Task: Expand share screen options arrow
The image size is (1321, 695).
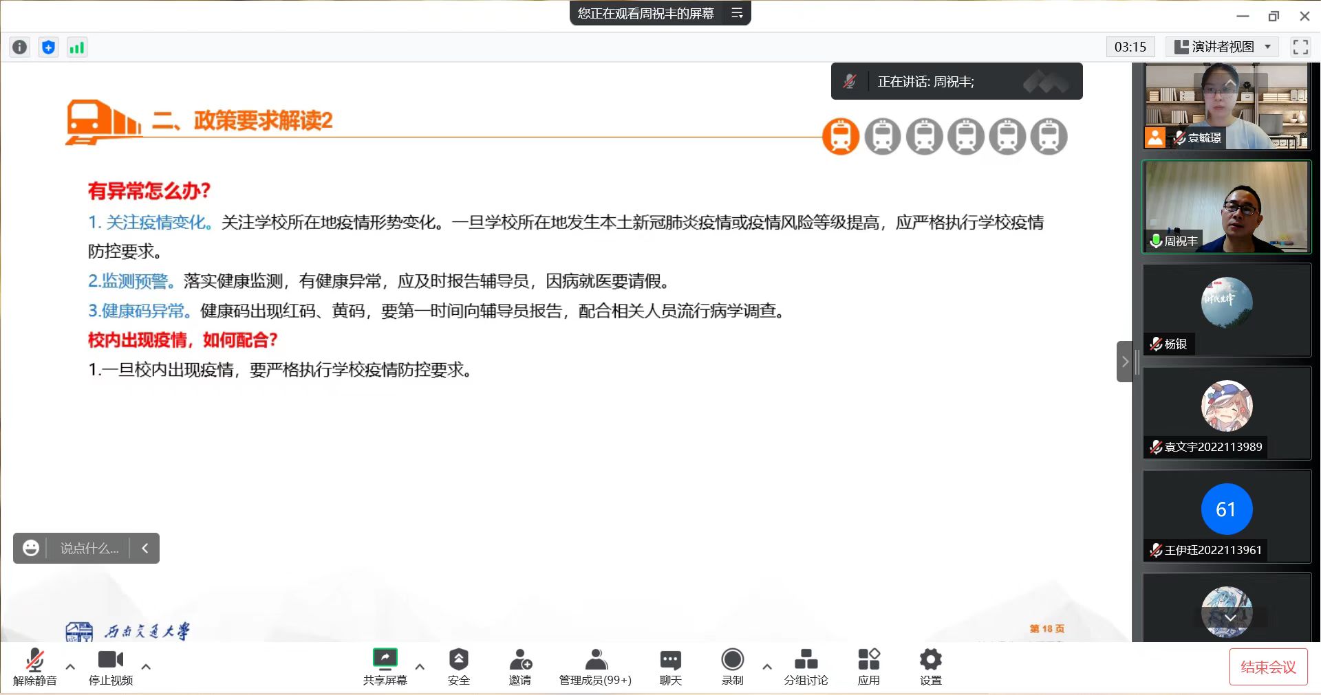Action: (420, 666)
